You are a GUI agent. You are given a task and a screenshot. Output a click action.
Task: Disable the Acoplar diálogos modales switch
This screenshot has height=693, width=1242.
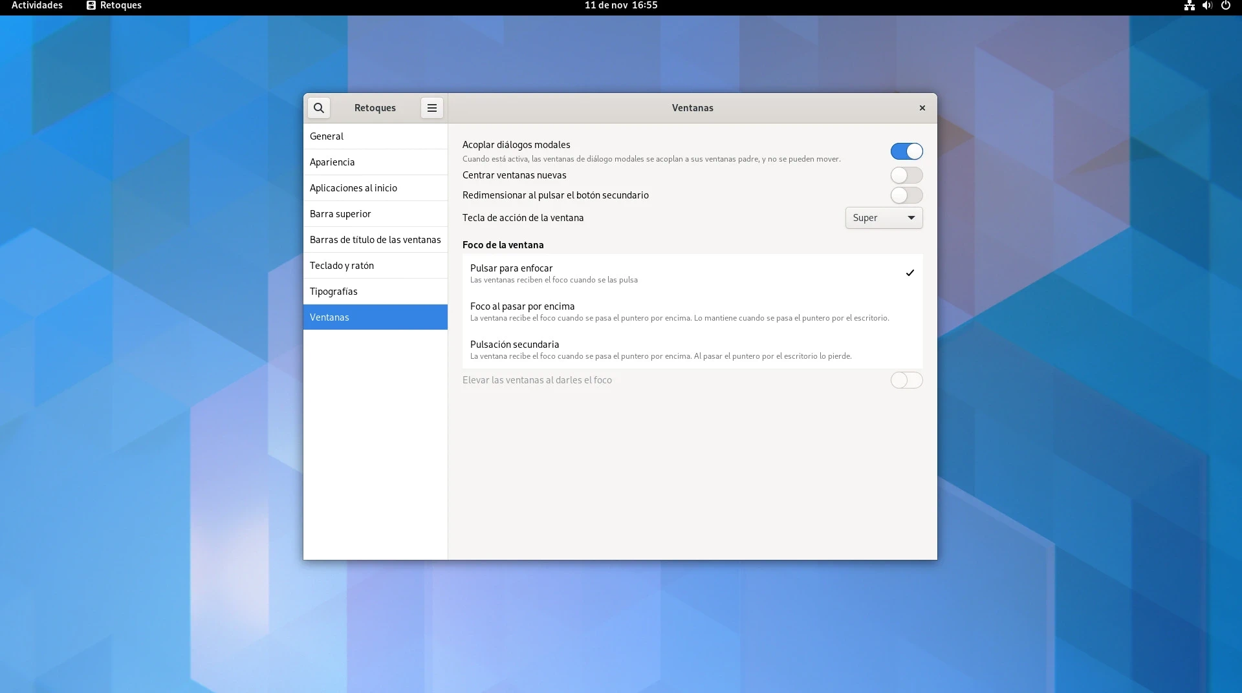click(x=906, y=151)
